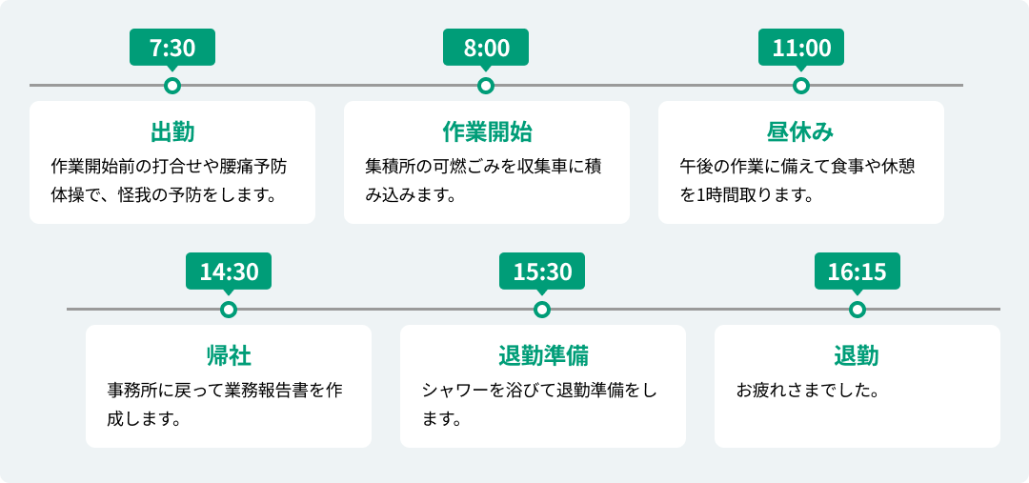This screenshot has width=1029, height=483.
Task: Click the 8:00 time badge
Action: coord(486,48)
